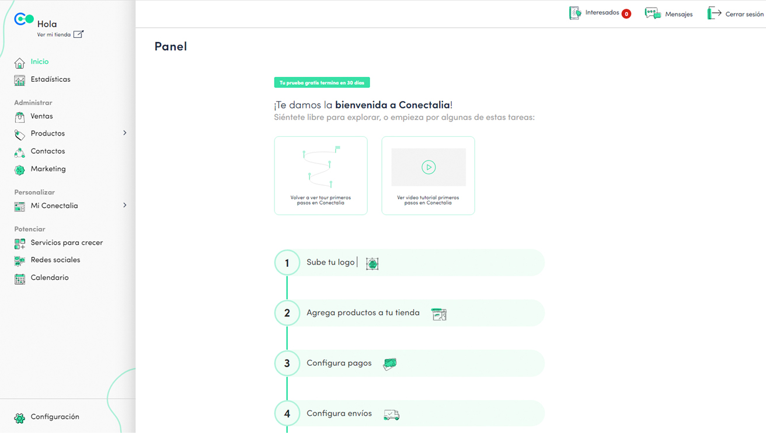Click the red Interesados counter badge
Image resolution: width=766 pixels, height=434 pixels.
pyautogui.click(x=626, y=14)
